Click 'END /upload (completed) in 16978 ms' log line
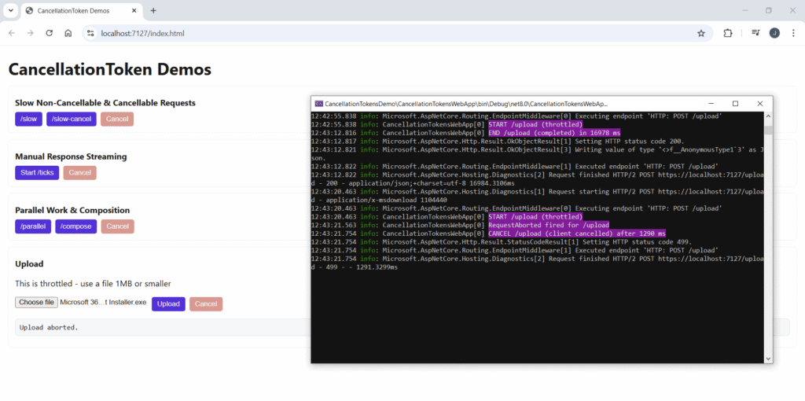This screenshot has height=401, width=805. 554,132
